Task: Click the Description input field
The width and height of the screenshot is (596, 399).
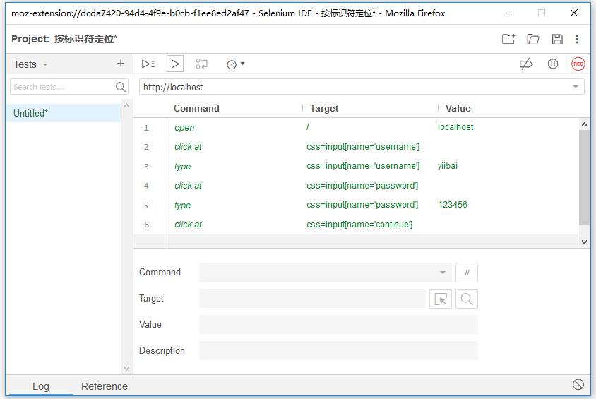Action: click(338, 351)
